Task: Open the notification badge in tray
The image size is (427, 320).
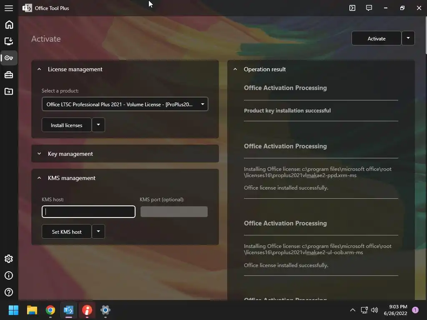Action: (x=415, y=310)
